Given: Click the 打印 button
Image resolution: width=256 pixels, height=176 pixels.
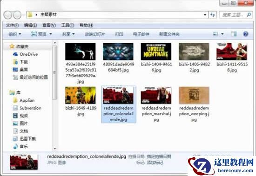Looking at the screenshot, I should [119, 34].
